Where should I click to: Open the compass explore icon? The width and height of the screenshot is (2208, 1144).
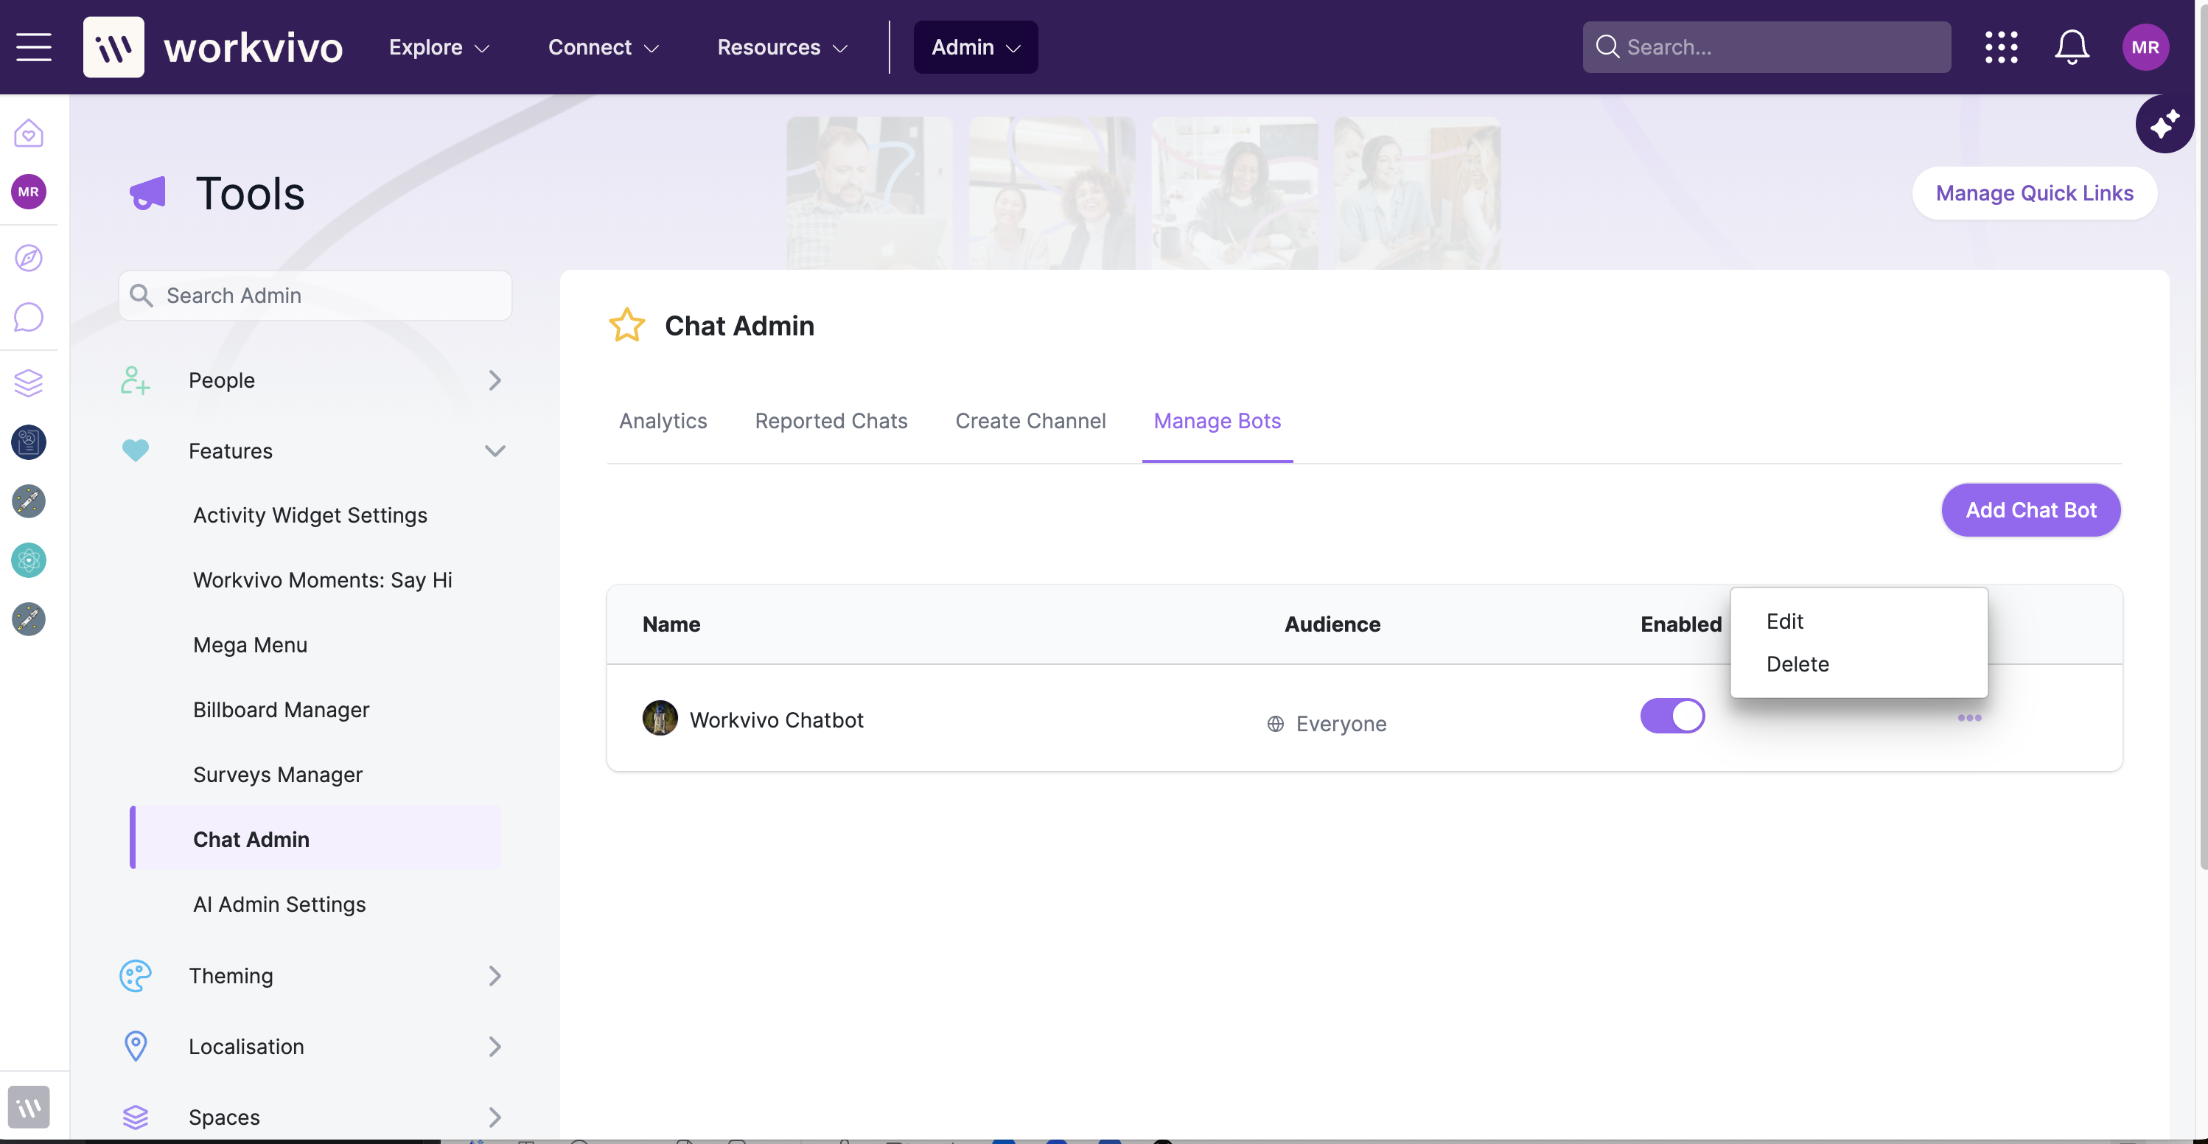point(28,257)
